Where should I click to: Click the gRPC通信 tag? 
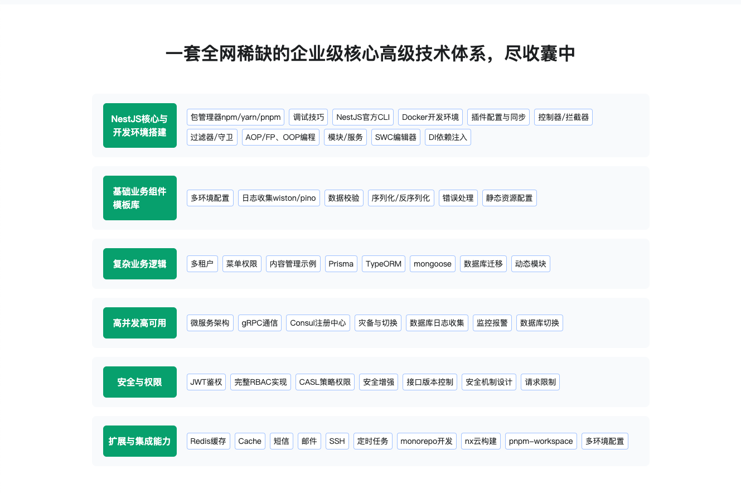click(x=260, y=323)
